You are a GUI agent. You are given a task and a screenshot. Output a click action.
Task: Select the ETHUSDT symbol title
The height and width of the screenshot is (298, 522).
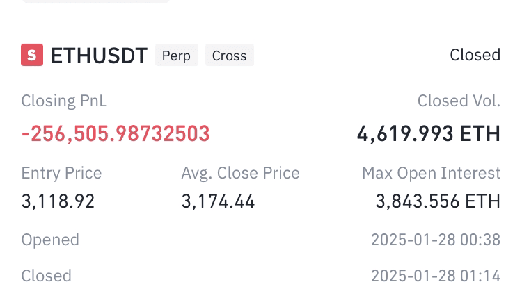(x=100, y=56)
